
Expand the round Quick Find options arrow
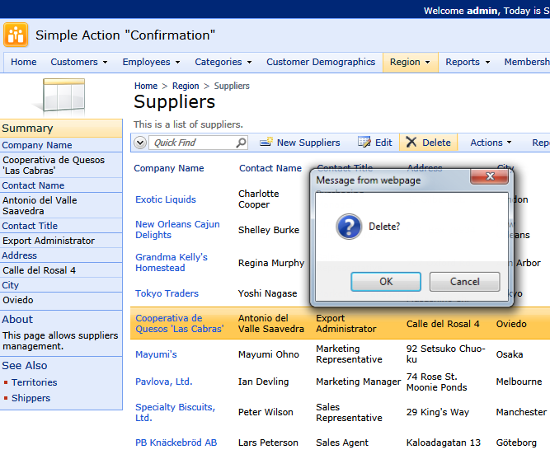pyautogui.click(x=140, y=143)
